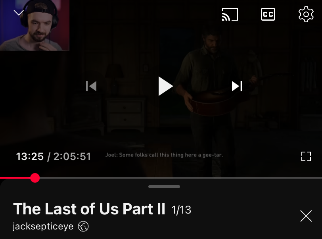
Task: Click the red progress scrubber handle
Action: click(x=35, y=178)
